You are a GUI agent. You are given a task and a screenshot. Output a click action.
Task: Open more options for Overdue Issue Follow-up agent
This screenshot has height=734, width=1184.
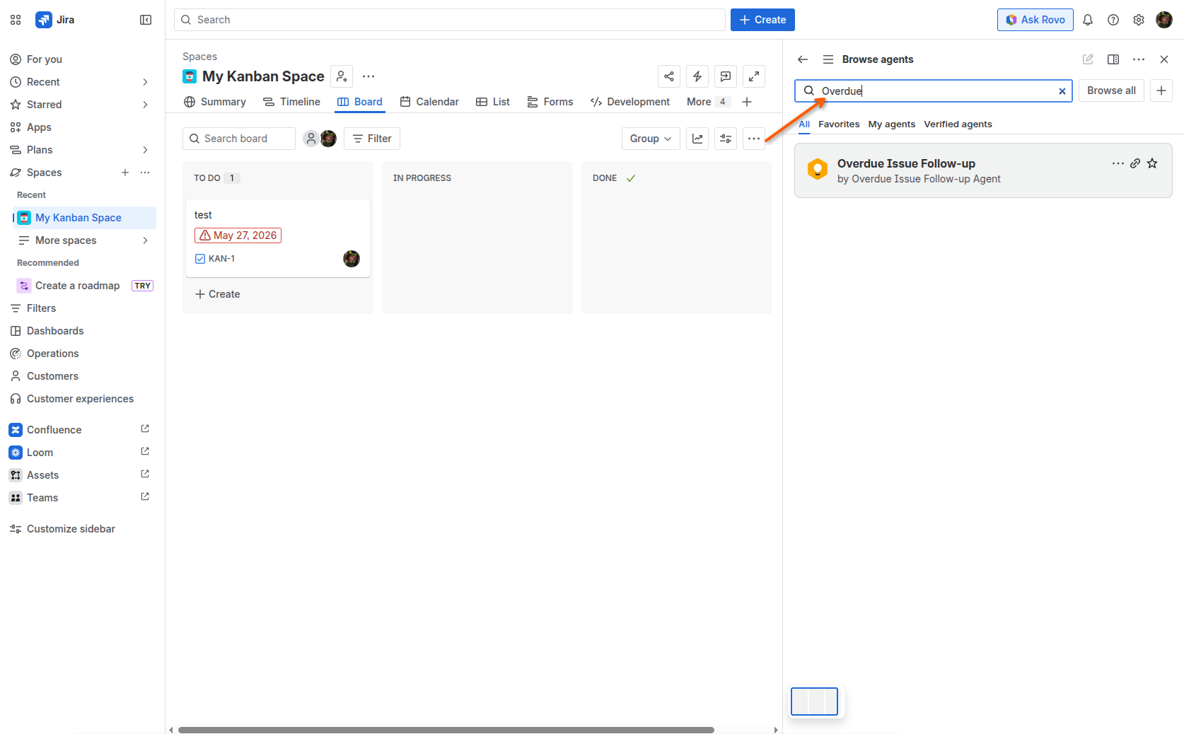pyautogui.click(x=1118, y=163)
